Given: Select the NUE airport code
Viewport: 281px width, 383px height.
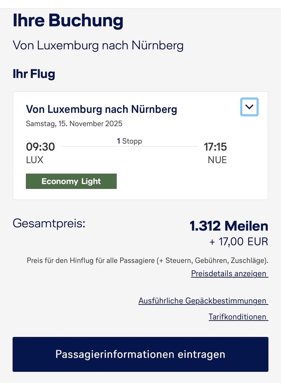Looking at the screenshot, I should click(217, 160).
